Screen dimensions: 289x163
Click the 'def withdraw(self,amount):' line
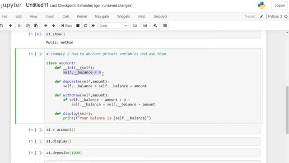click(x=82, y=95)
